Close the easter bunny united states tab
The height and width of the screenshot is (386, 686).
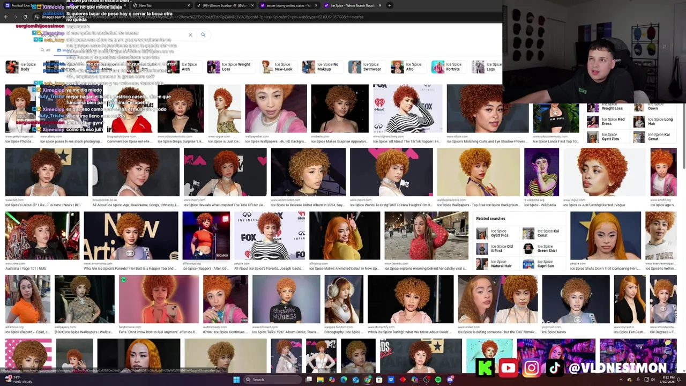click(x=315, y=5)
